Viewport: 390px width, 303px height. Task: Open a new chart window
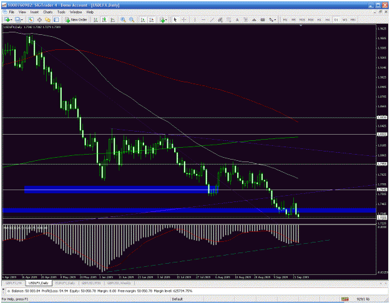[7, 19]
